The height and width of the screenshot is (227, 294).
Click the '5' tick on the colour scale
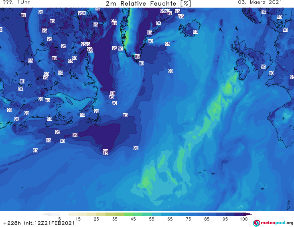[59, 219]
